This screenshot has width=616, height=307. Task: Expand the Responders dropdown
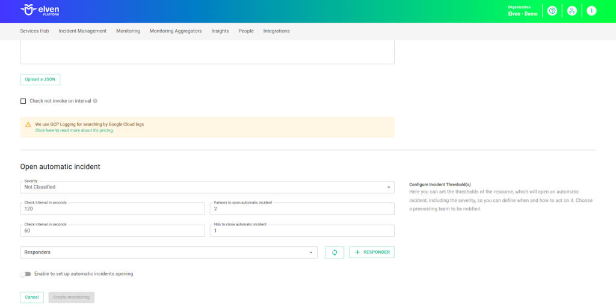click(168, 252)
